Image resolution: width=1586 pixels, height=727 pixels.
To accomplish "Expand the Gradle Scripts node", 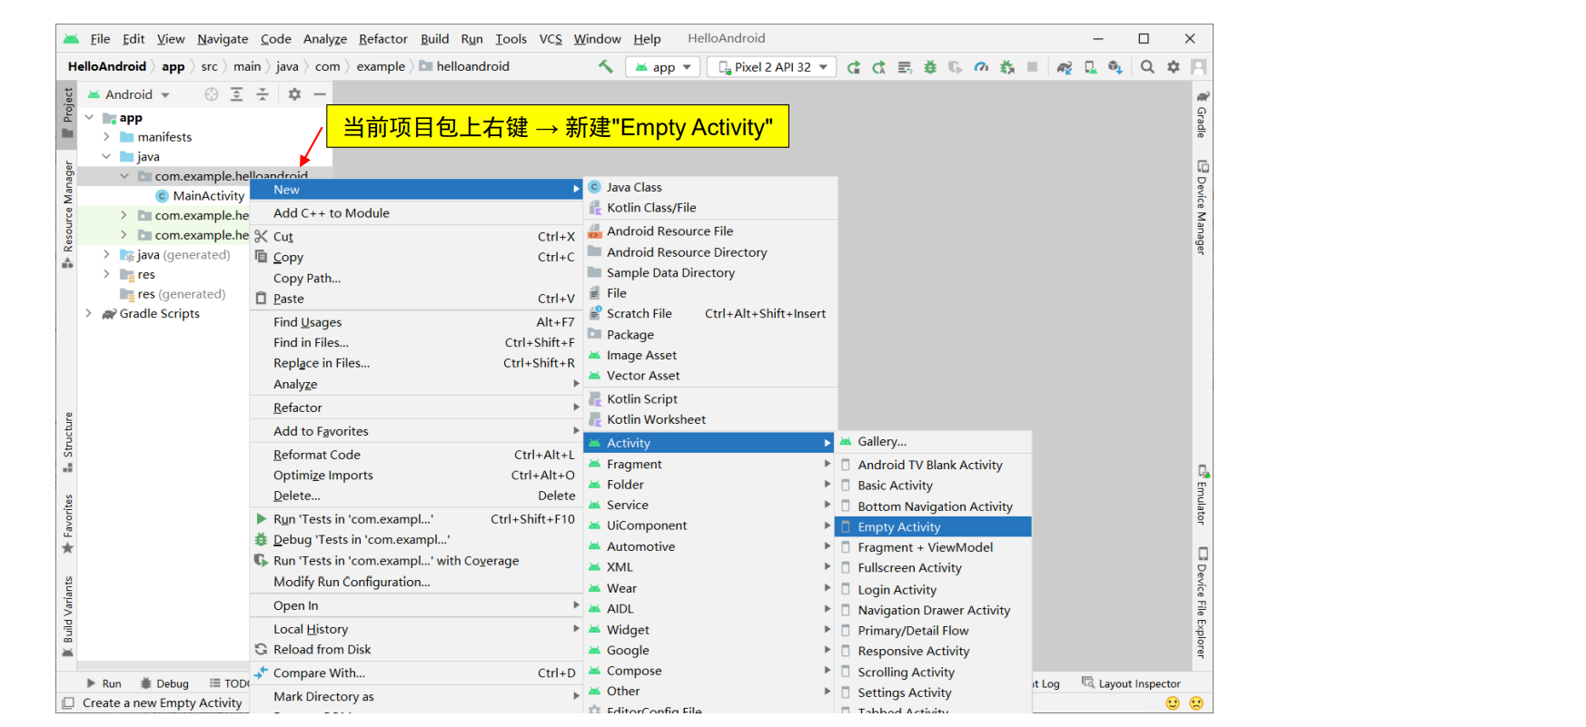I will pos(89,313).
